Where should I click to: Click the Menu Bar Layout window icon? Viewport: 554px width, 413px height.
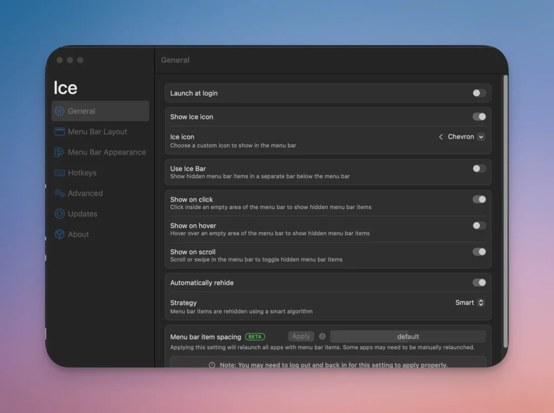pos(60,132)
